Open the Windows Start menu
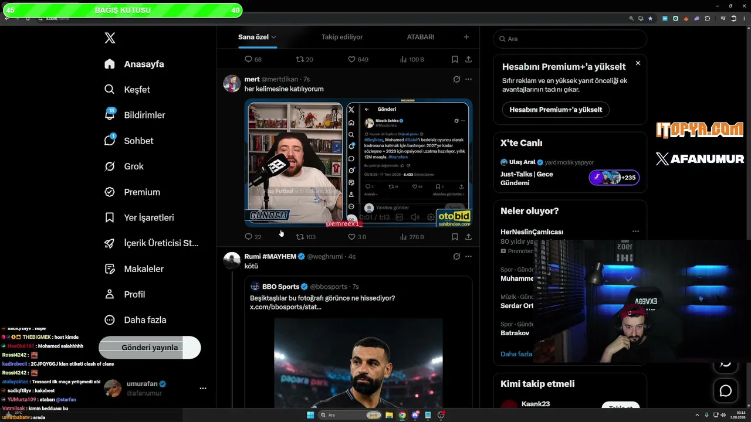Image resolution: width=751 pixels, height=422 pixels. click(x=310, y=415)
